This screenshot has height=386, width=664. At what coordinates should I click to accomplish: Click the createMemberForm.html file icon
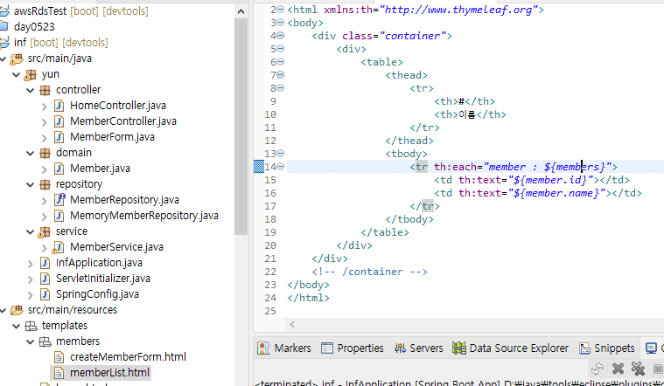tap(59, 357)
